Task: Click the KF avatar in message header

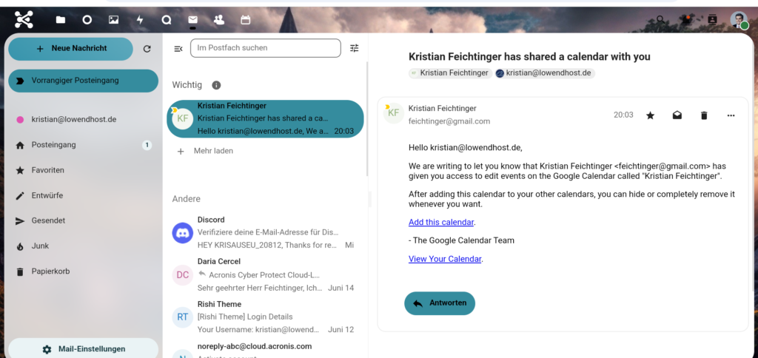Action: (x=394, y=113)
